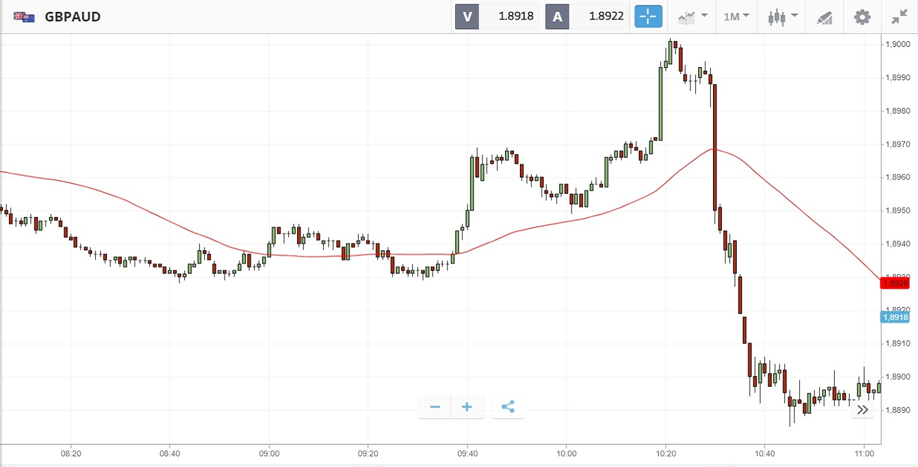The image size is (918, 467).
Task: Share the chart via share icon
Action: point(508,407)
